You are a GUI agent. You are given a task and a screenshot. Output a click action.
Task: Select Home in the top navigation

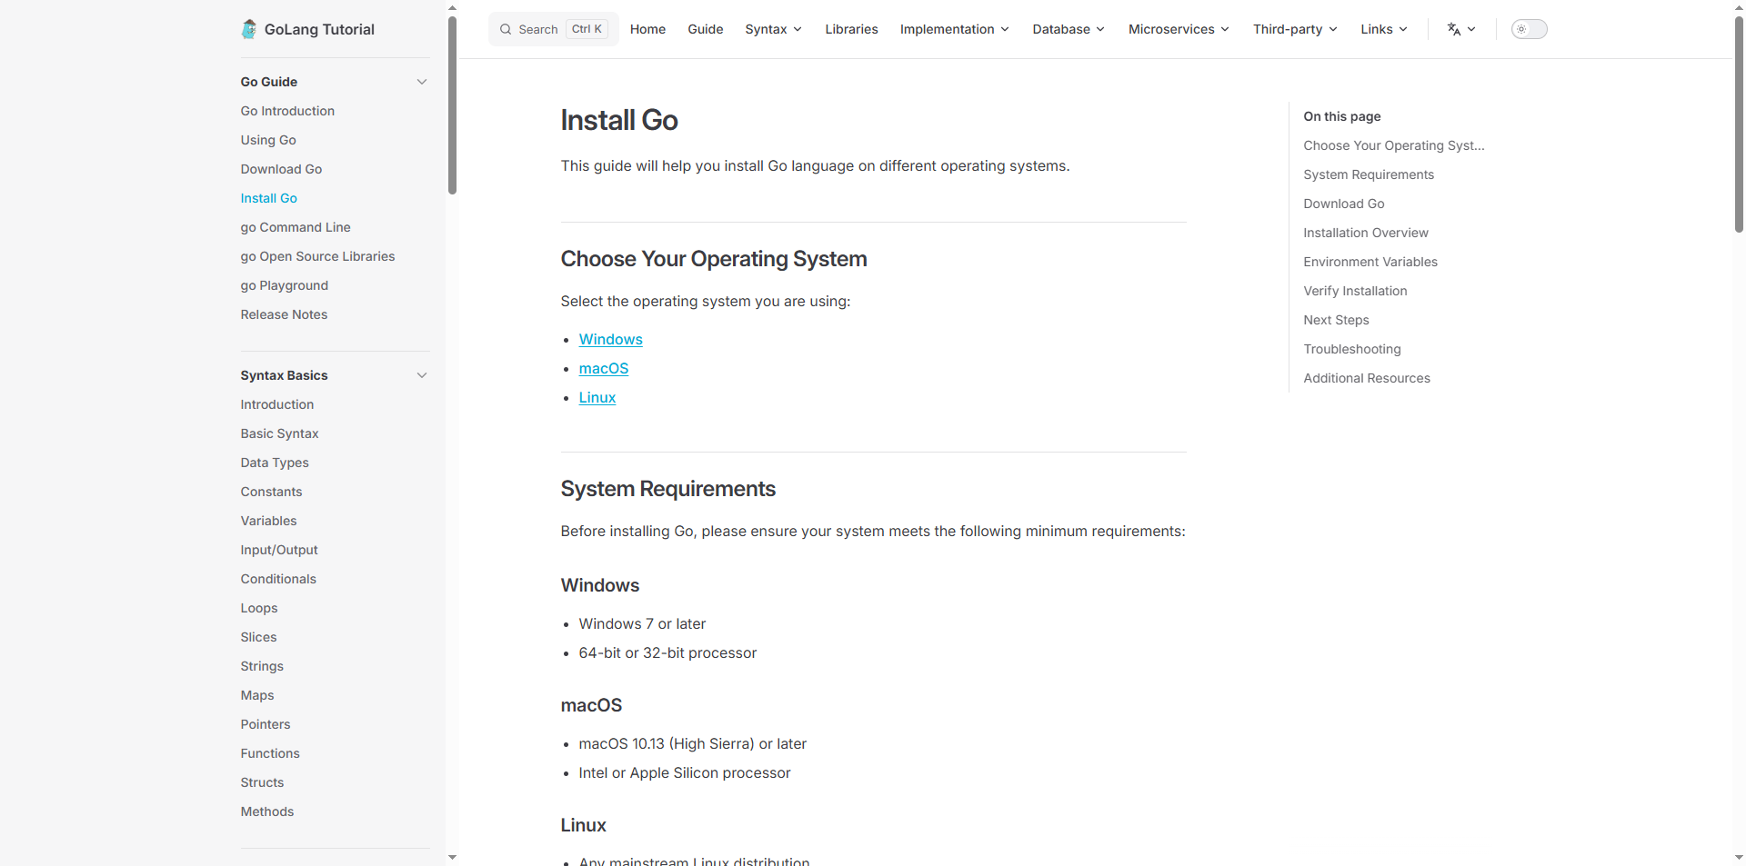point(647,28)
